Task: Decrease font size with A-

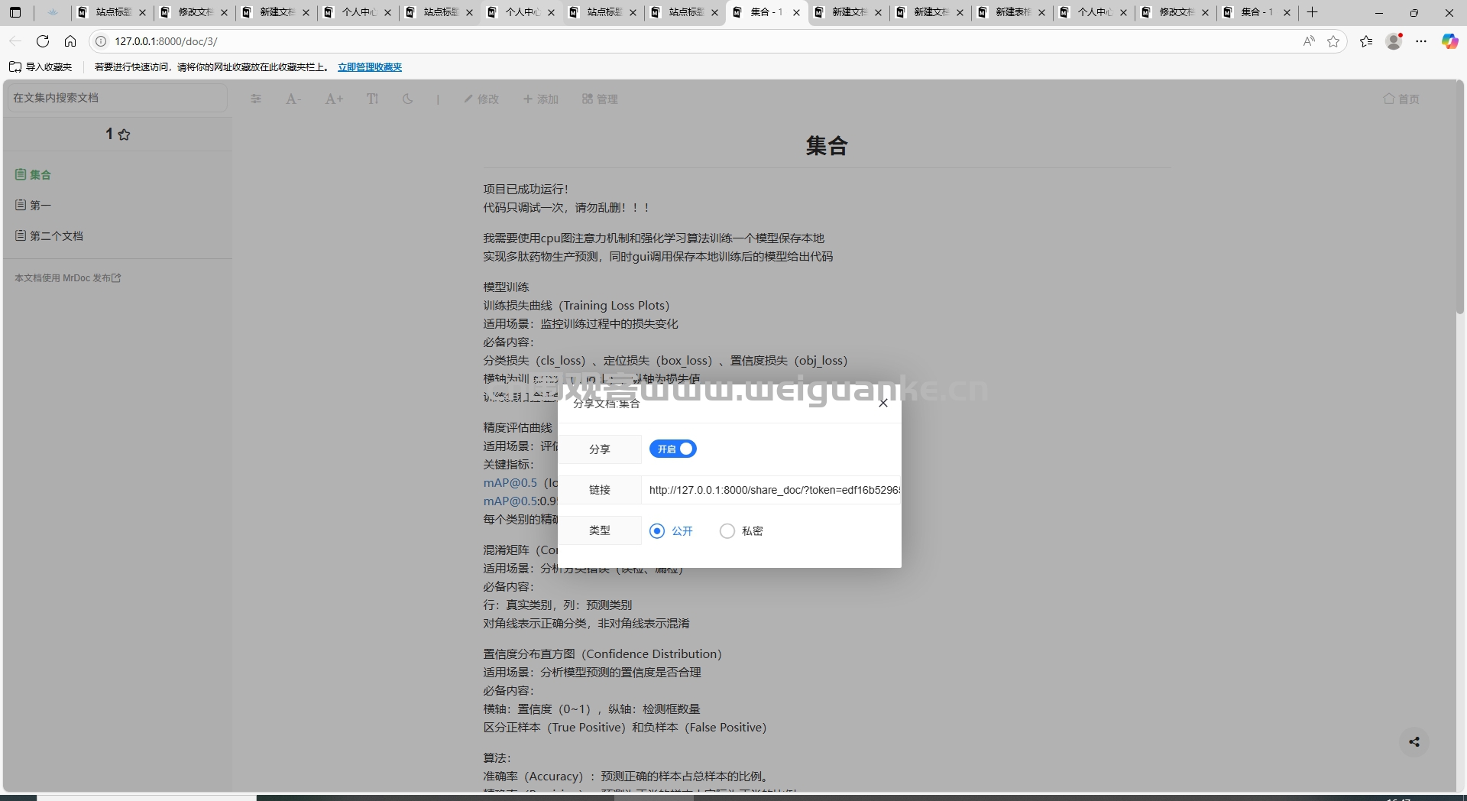Action: point(293,99)
